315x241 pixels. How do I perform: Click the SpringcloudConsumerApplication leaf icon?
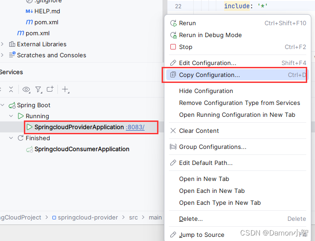[29, 149]
